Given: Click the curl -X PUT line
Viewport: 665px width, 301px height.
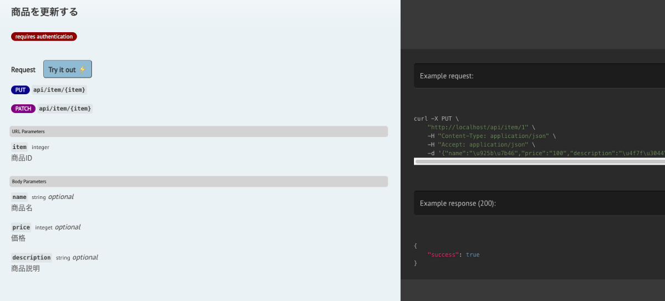Looking at the screenshot, I should [x=436, y=119].
